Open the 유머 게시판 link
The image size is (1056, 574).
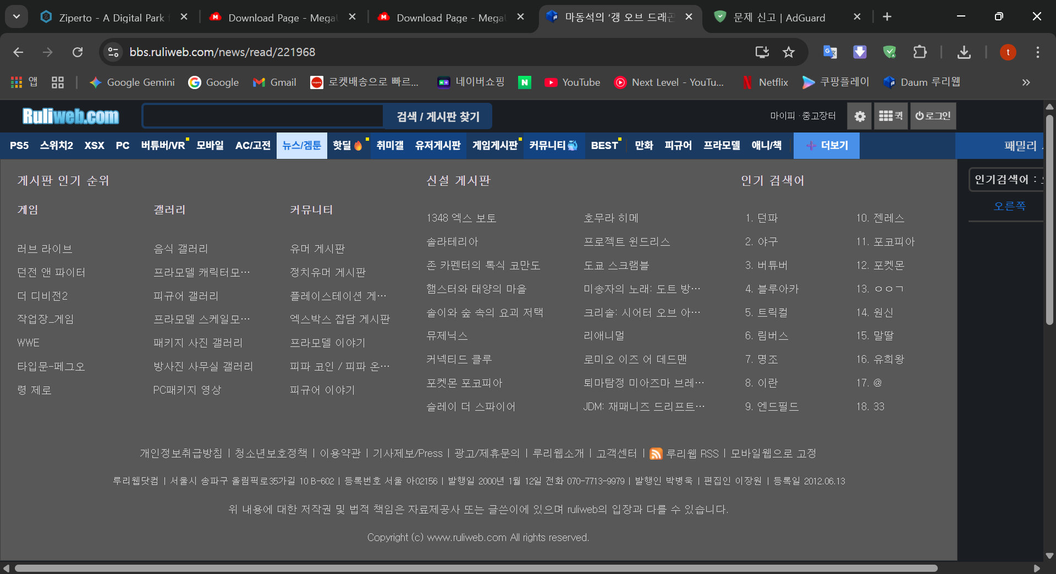pos(317,249)
